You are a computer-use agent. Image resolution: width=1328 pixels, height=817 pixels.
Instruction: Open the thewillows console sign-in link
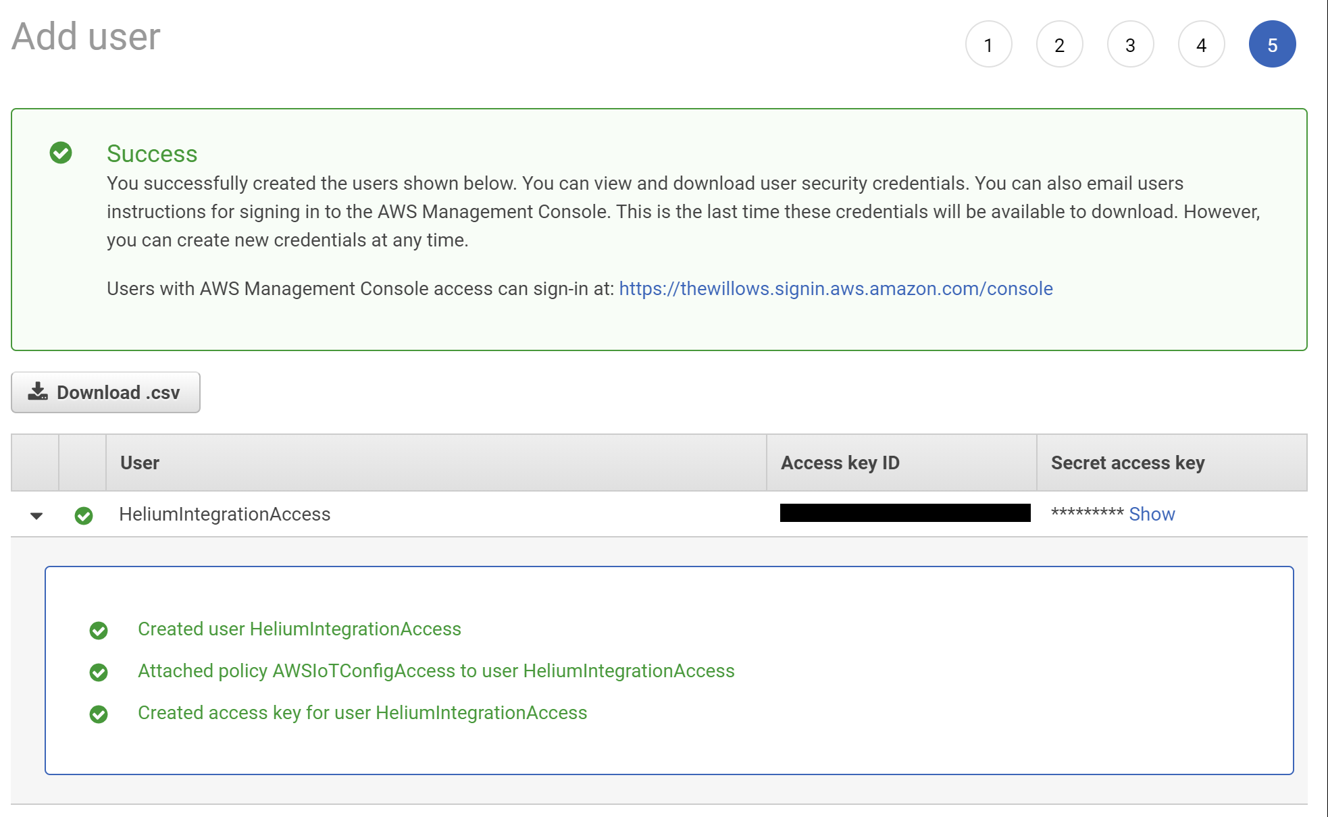click(836, 288)
